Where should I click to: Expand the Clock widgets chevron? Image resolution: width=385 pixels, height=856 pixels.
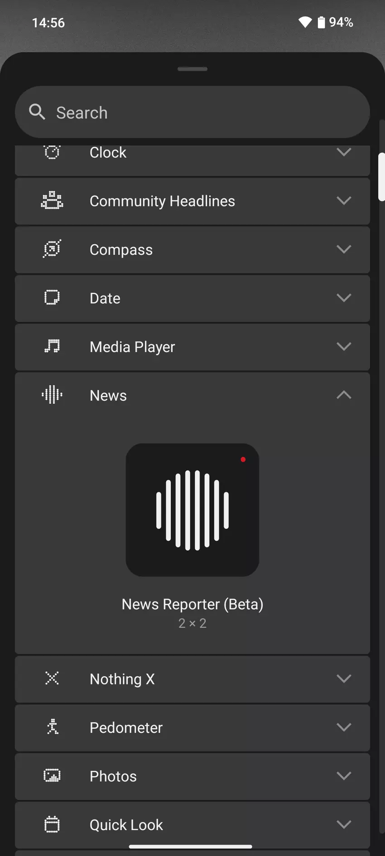tap(344, 153)
